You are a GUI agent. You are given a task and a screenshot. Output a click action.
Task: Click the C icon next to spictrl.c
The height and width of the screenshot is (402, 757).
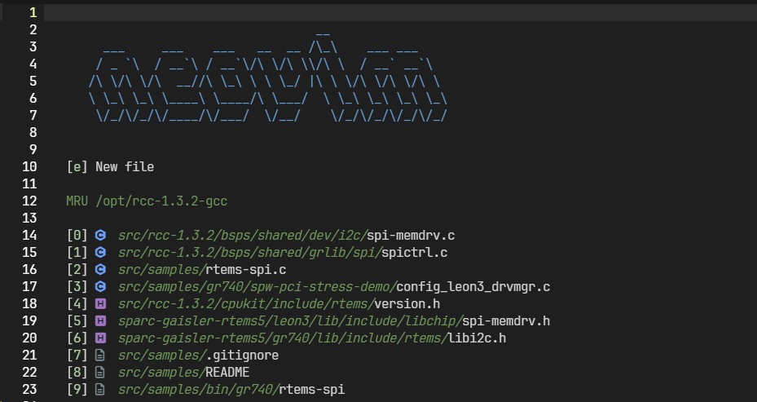[100, 253]
